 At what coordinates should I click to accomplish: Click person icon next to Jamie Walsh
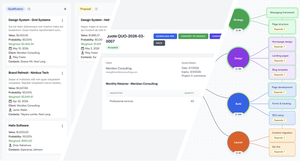10,110
